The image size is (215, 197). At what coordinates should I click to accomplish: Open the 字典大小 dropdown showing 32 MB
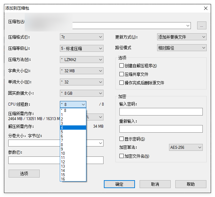click(82, 71)
